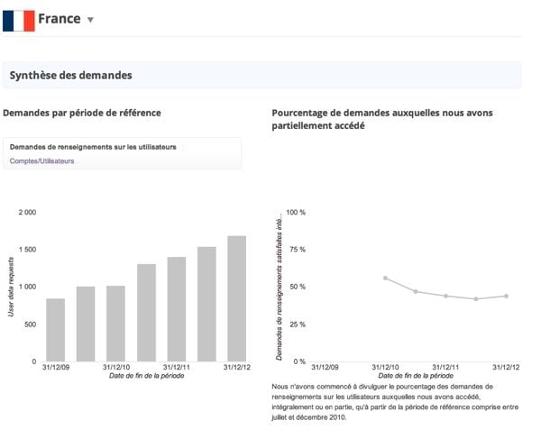541x448 pixels.
Task: Click the French flag icon
Action: tap(18, 20)
